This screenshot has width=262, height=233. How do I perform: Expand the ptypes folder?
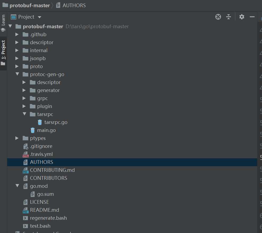(x=17, y=138)
